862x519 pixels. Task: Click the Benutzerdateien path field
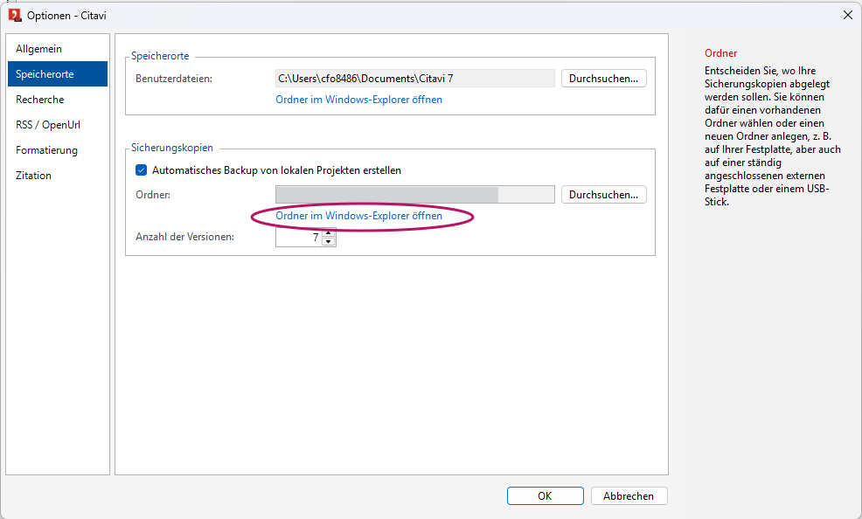(x=415, y=79)
